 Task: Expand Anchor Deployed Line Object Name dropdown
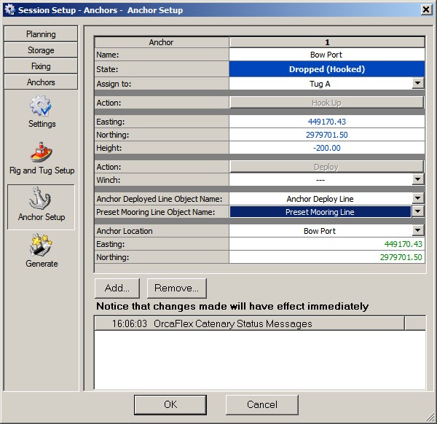coord(417,198)
